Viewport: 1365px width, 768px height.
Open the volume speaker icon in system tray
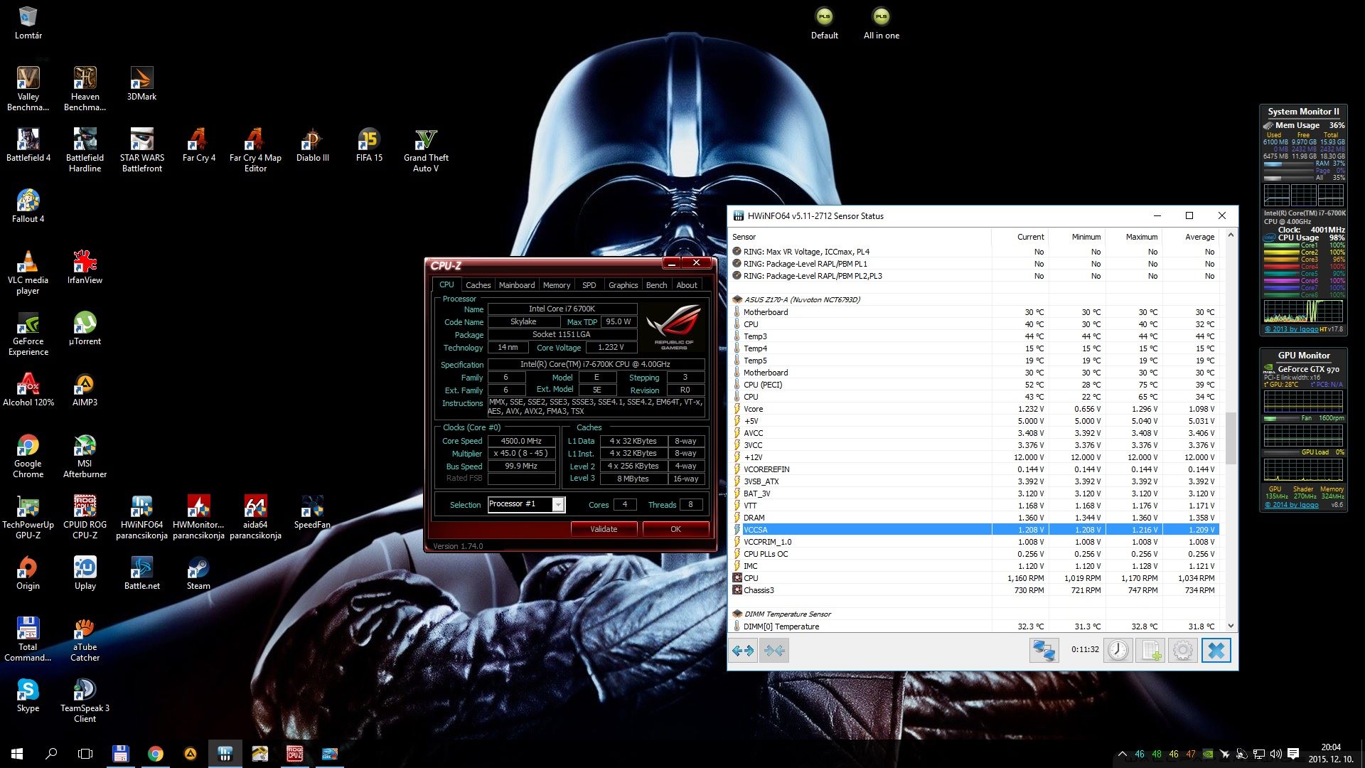tap(1276, 754)
